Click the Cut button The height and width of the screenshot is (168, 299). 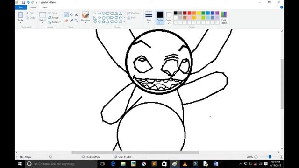coord(30,13)
